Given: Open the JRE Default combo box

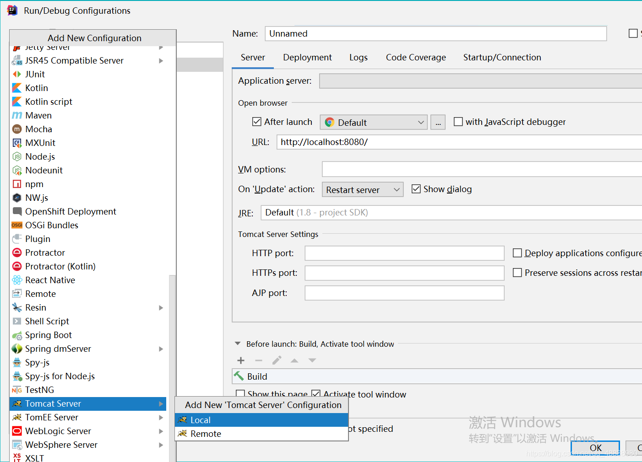Looking at the screenshot, I should click(x=451, y=213).
